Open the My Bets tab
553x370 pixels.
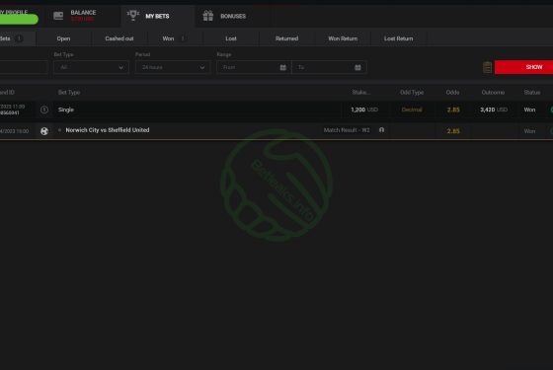(x=157, y=16)
